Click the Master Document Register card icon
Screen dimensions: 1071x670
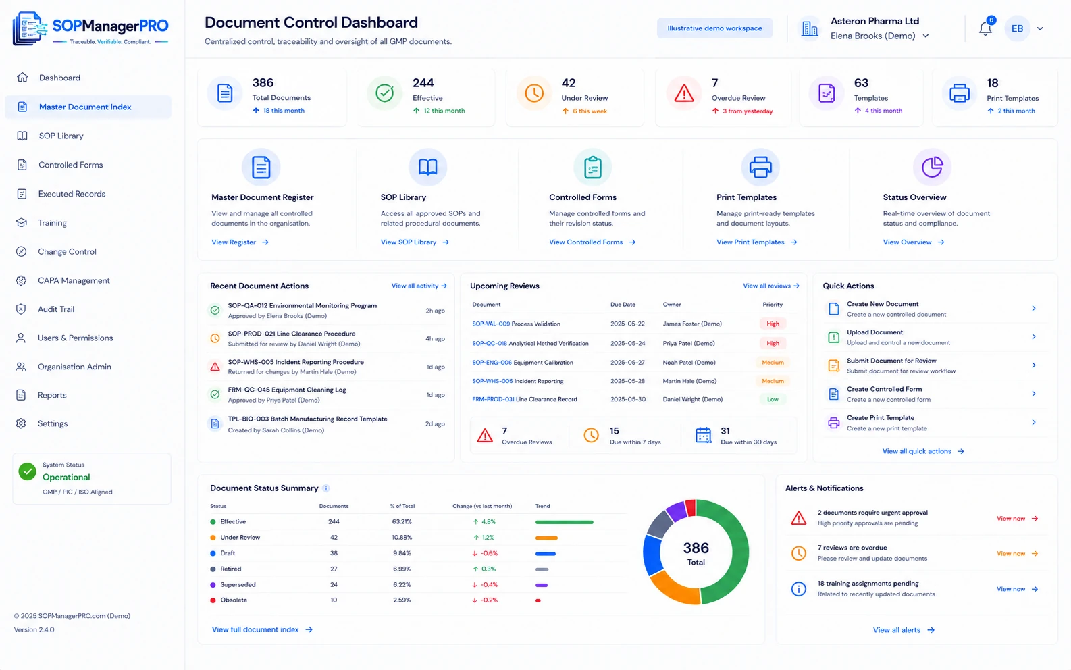point(261,167)
